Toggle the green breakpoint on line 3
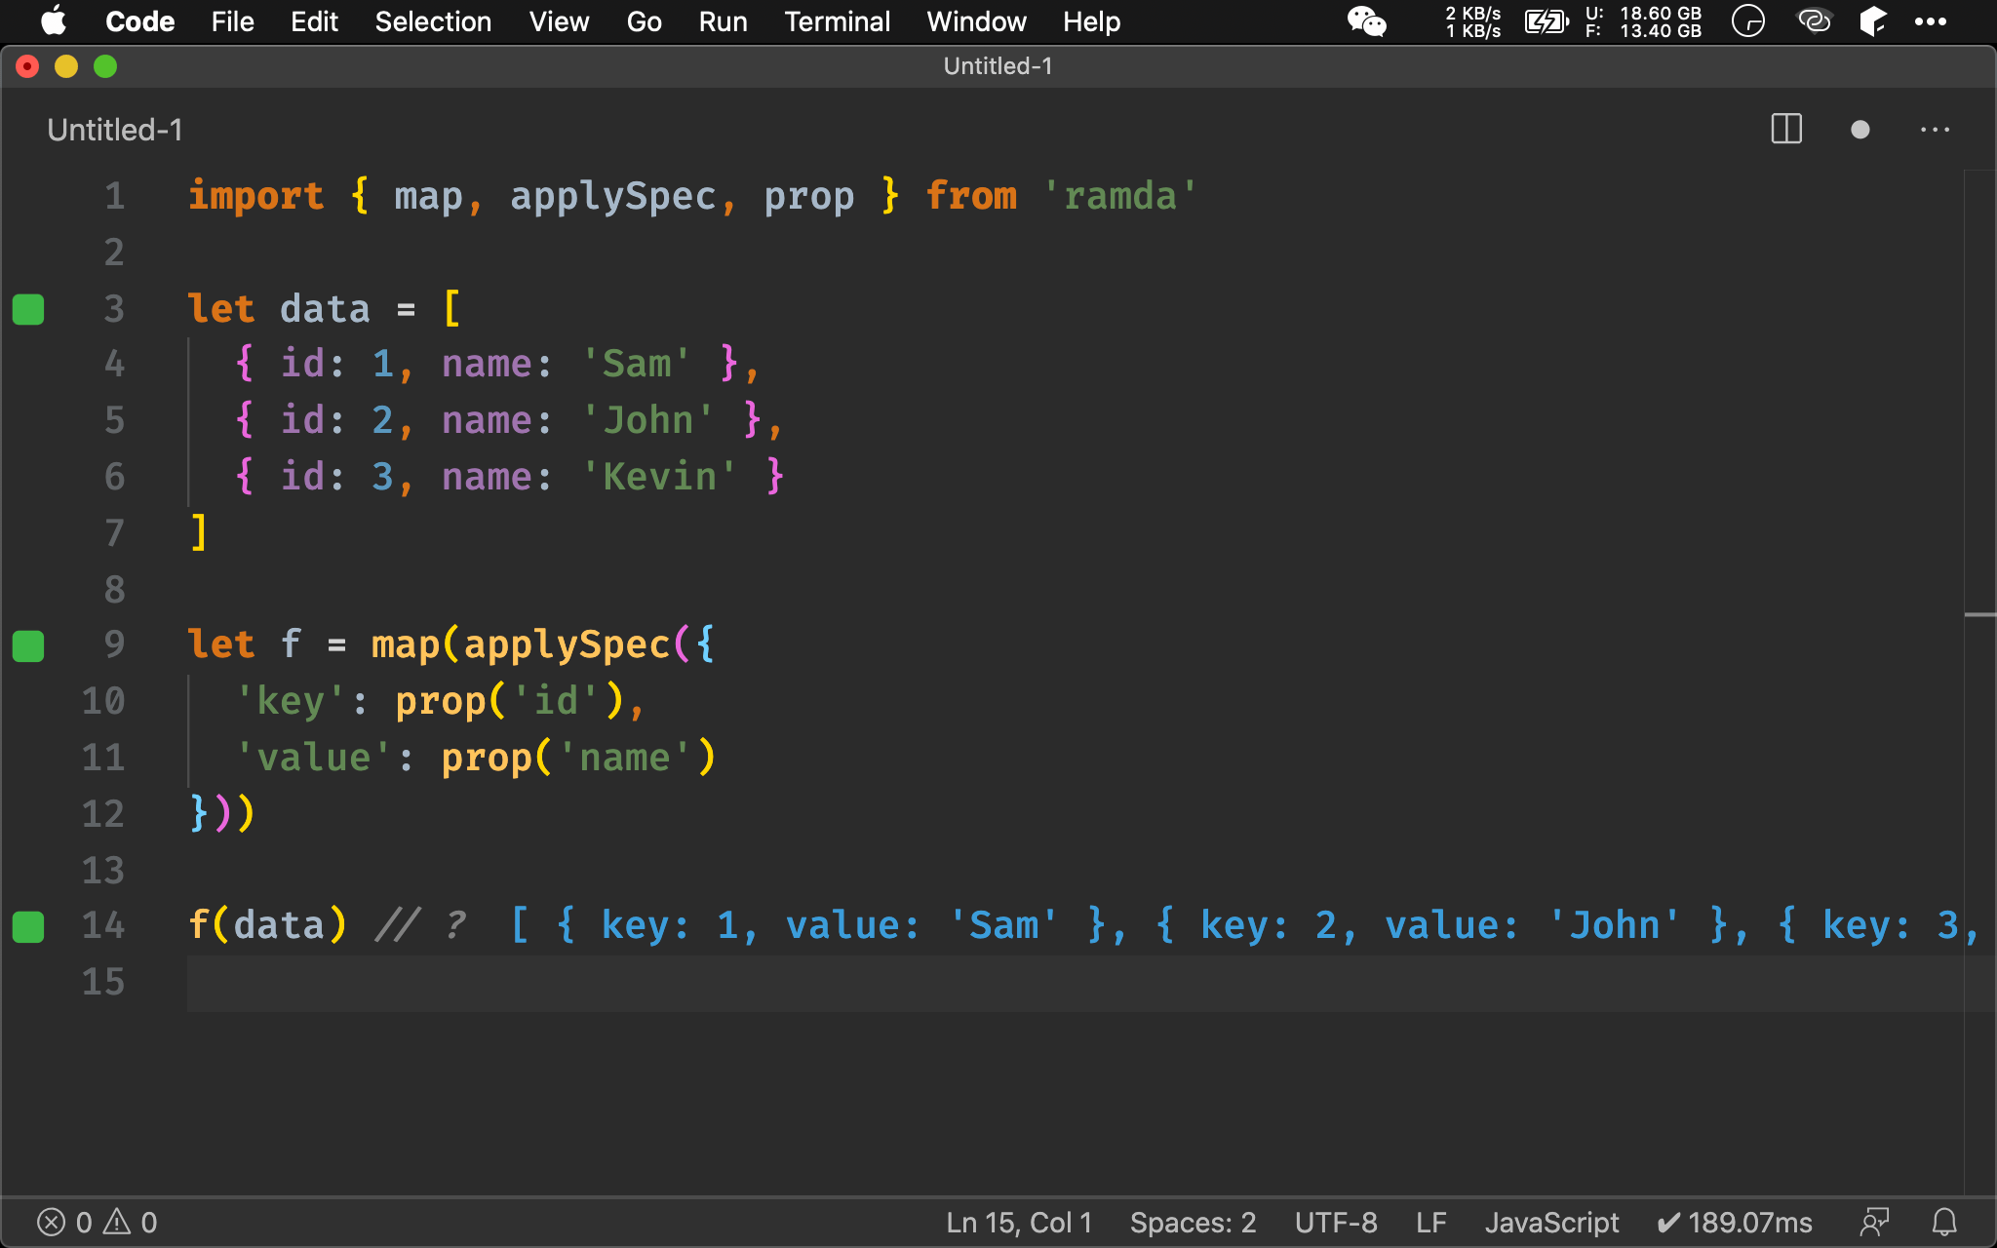The height and width of the screenshot is (1248, 1997). (x=30, y=306)
